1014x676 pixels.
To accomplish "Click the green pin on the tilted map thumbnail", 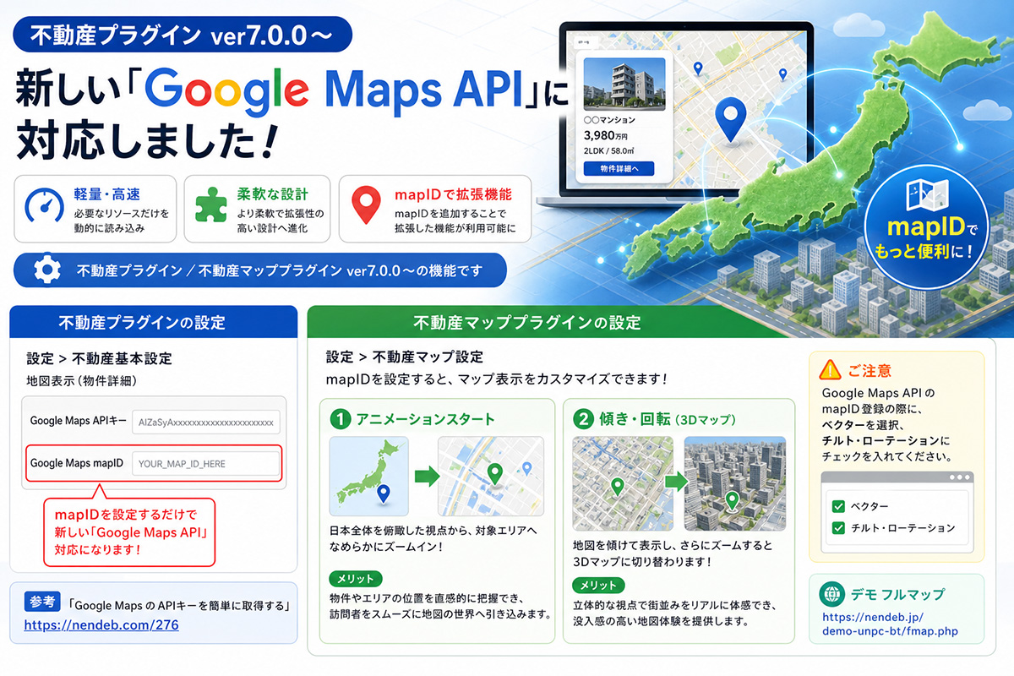I will click(x=618, y=488).
